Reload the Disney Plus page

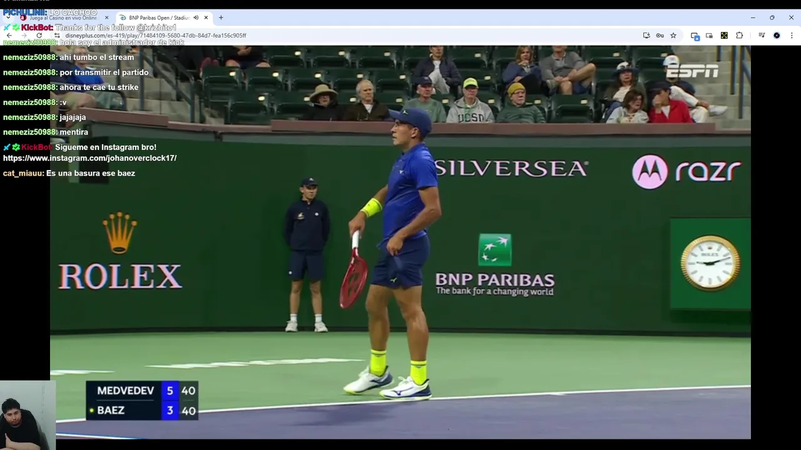click(x=39, y=36)
